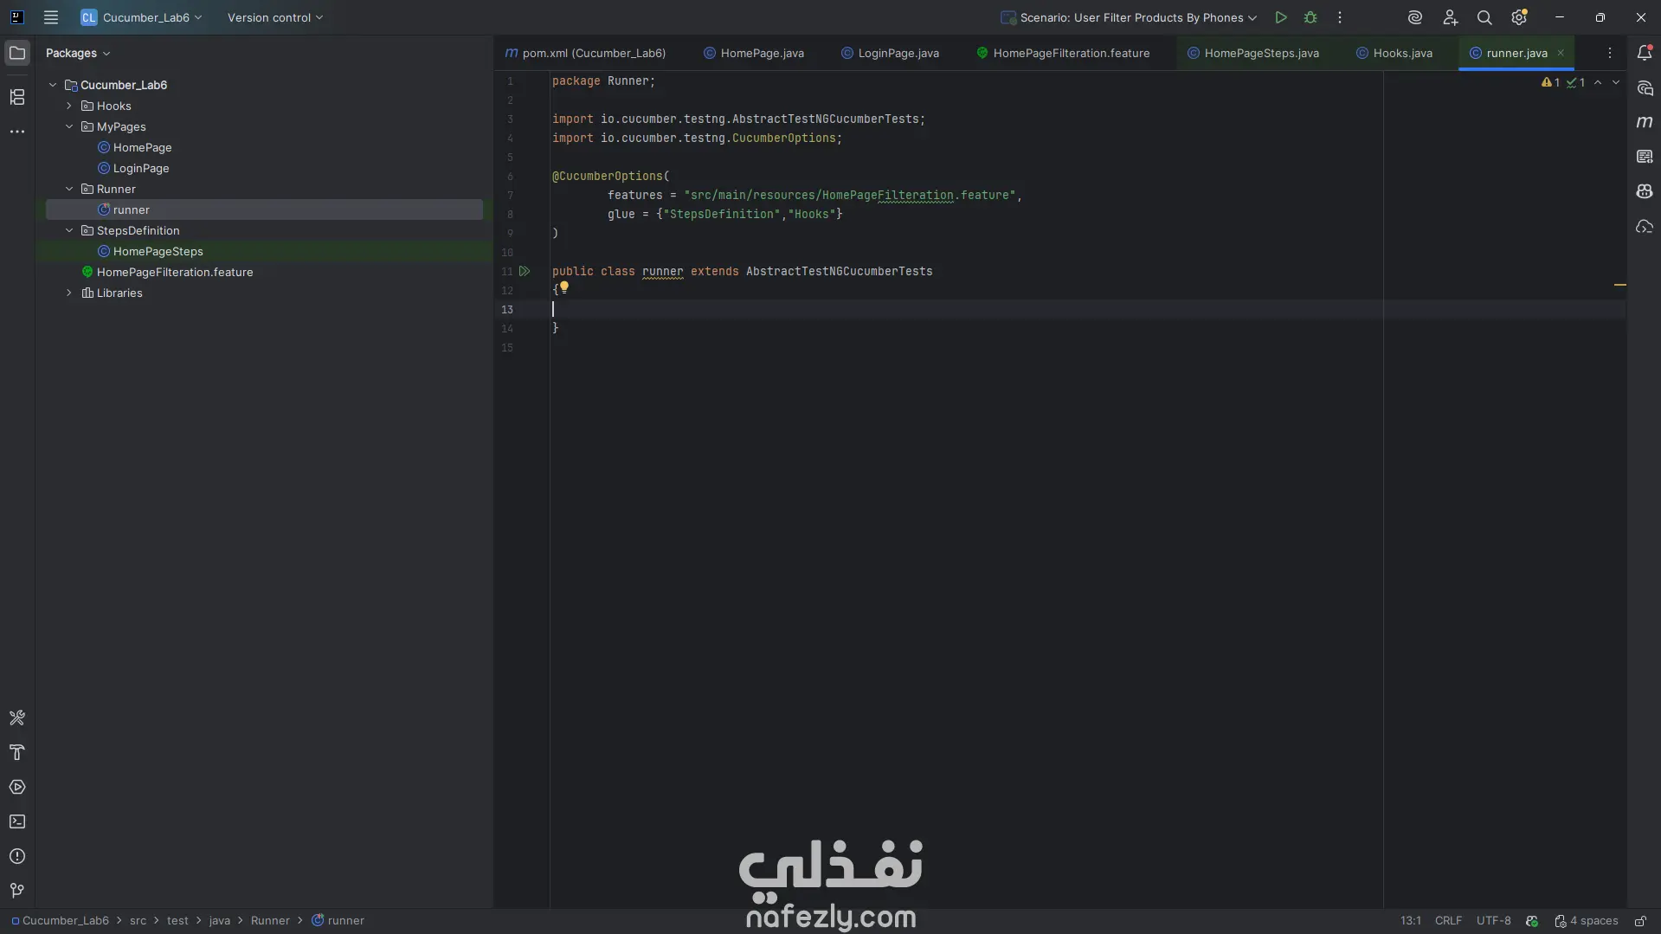Open IDE settings gear
The image size is (1661, 934).
[x=1519, y=17]
